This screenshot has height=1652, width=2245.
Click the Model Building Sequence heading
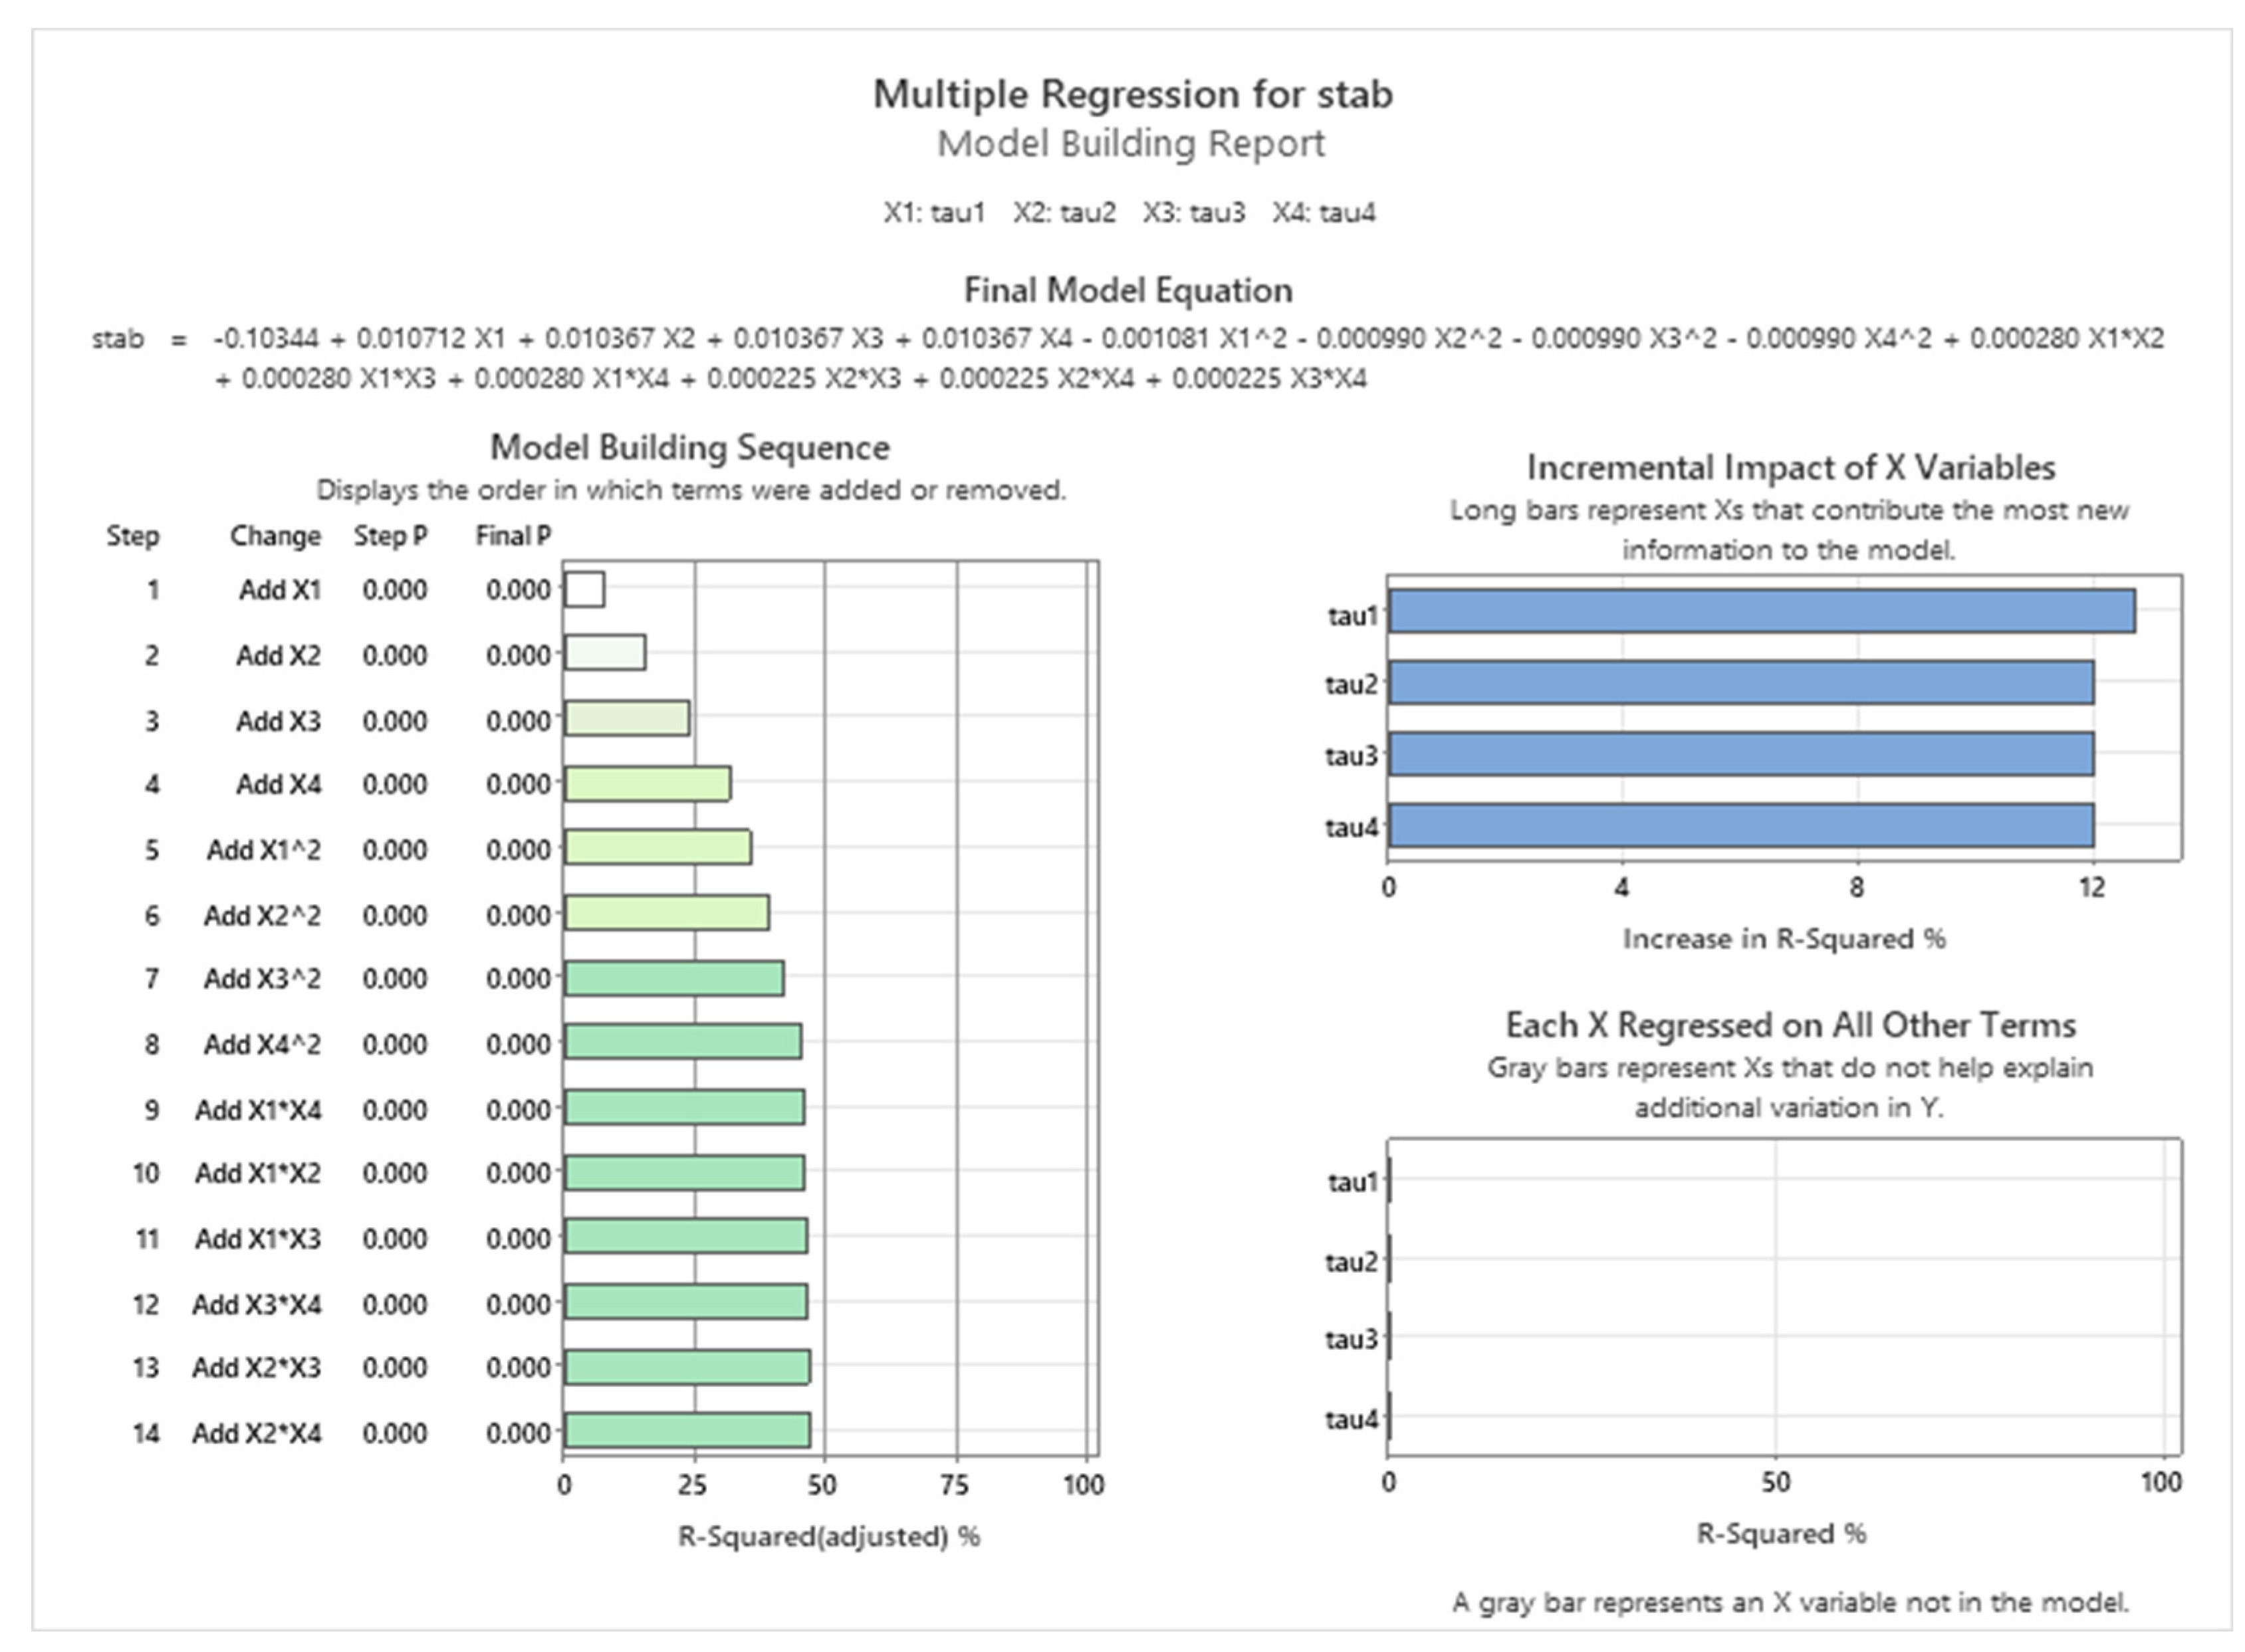[x=689, y=447]
